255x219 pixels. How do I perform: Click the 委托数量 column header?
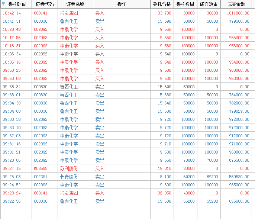pos(185,4)
